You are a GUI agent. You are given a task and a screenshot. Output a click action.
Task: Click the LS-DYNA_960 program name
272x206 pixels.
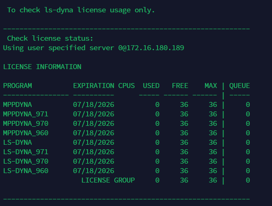tap(26, 171)
